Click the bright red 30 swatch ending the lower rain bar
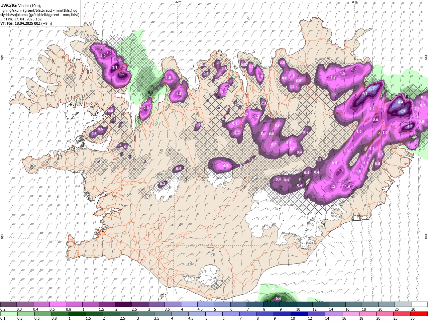This screenshot has width=428, height=321. pos(419,314)
